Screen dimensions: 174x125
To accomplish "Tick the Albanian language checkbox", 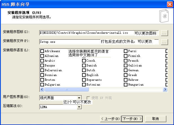I will click(x=42, y=56).
